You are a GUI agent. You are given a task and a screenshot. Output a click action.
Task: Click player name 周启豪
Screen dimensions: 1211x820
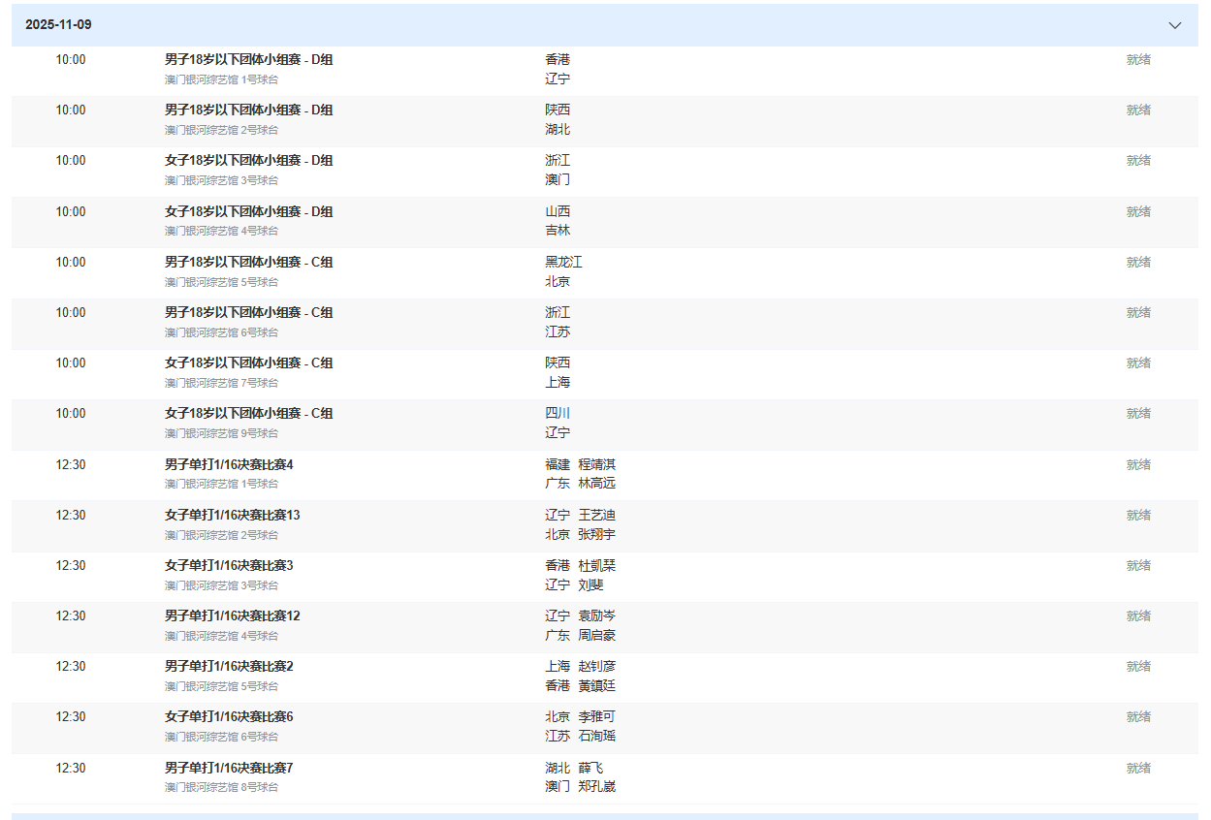coord(596,636)
